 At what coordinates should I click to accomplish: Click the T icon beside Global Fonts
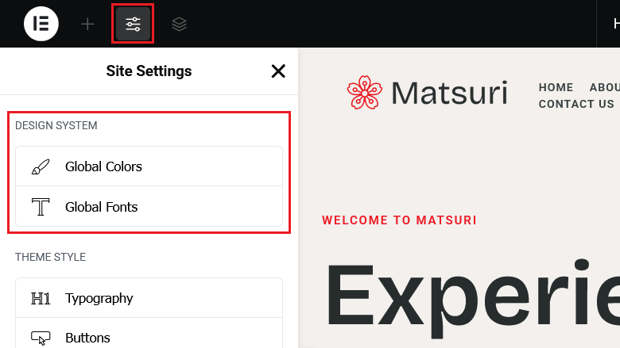[x=40, y=207]
